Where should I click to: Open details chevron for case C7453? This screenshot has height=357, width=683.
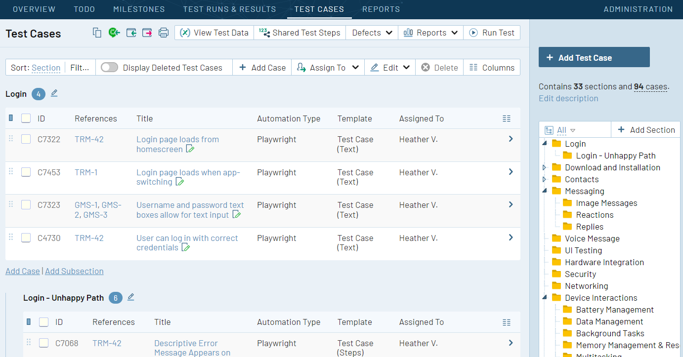511,171
